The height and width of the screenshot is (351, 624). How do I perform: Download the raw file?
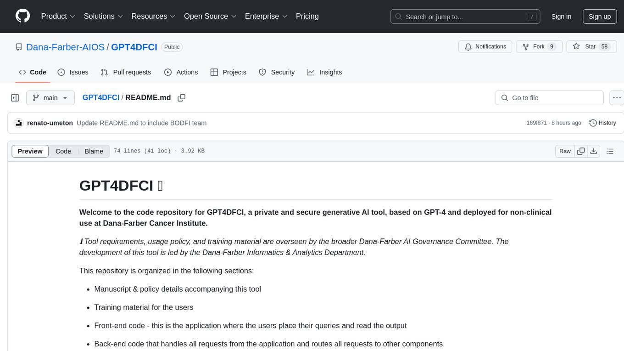[593, 151]
